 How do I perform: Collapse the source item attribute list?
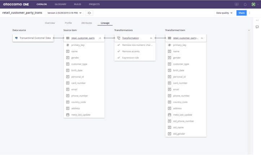click(x=100, y=38)
